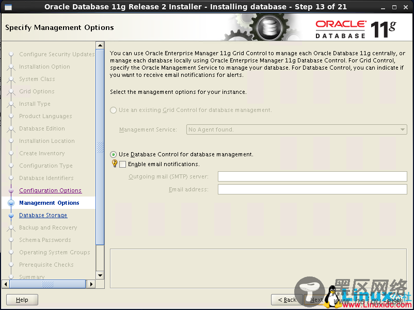Click the Specify Management Options heading

pos(59,28)
